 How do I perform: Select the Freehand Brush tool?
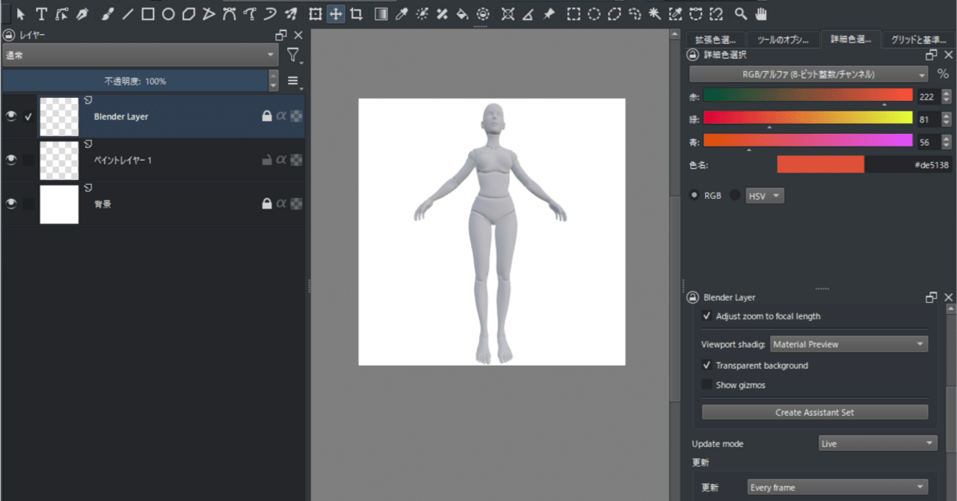pos(105,13)
